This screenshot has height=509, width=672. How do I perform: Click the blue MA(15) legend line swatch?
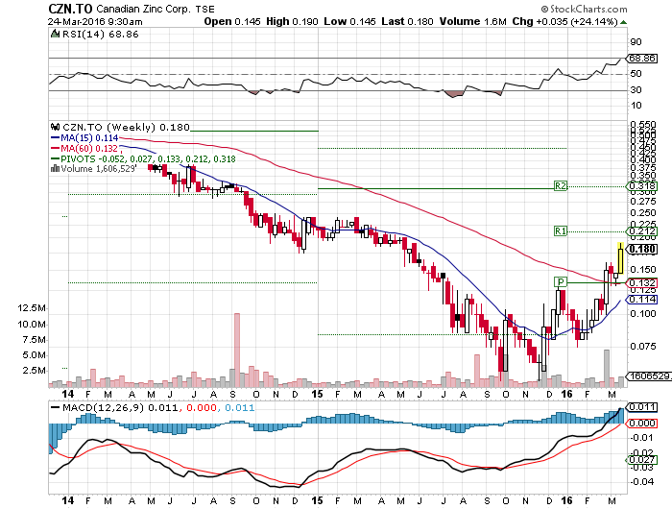[x=56, y=138]
